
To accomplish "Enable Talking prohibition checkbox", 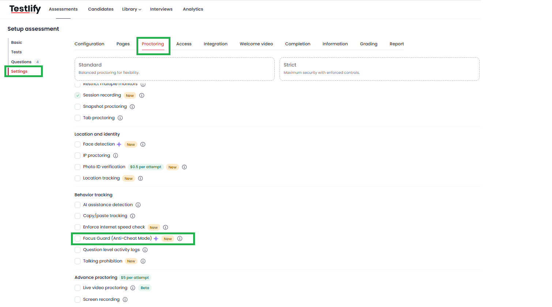I will click(x=78, y=261).
